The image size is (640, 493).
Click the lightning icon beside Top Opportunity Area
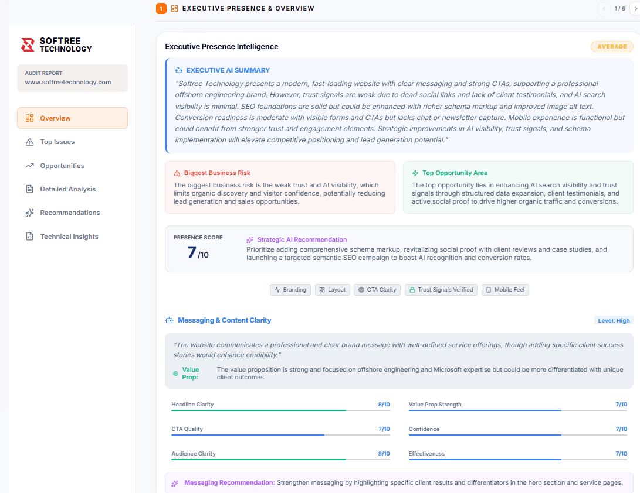(415, 173)
